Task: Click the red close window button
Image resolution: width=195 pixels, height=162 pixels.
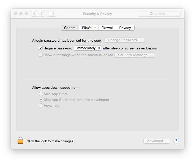Action: [x=16, y=14]
